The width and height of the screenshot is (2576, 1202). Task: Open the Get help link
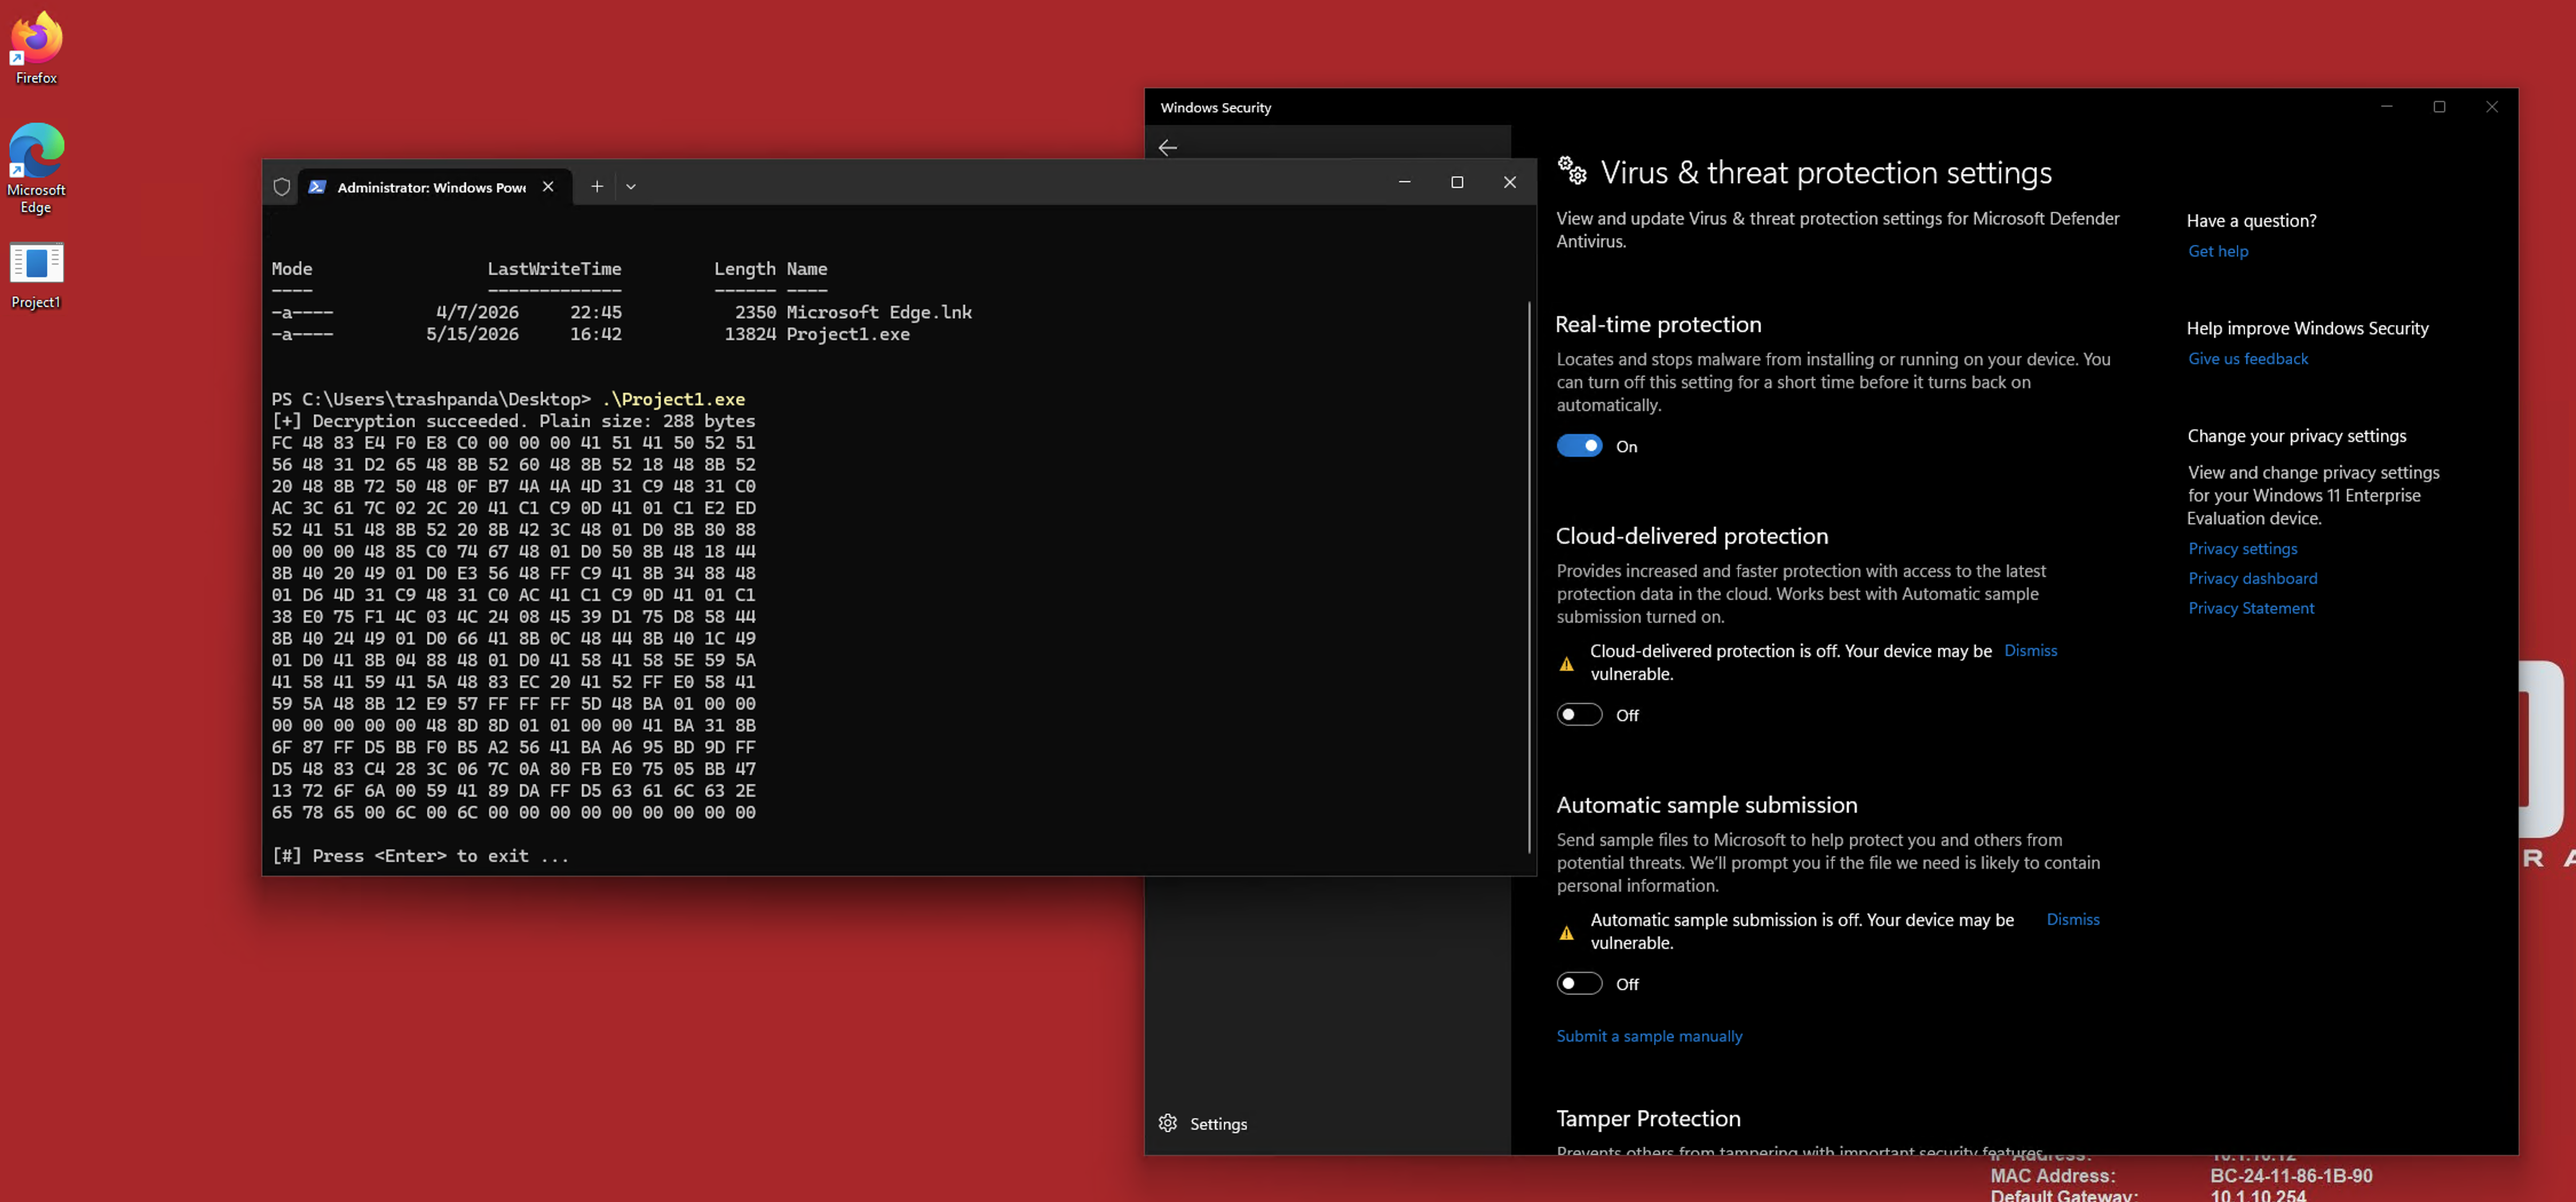click(x=2218, y=251)
